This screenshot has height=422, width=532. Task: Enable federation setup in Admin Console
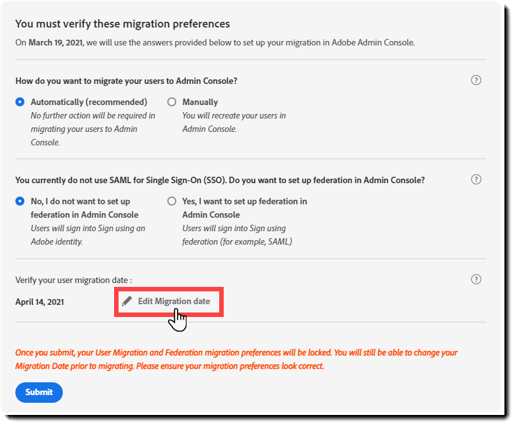click(x=171, y=200)
